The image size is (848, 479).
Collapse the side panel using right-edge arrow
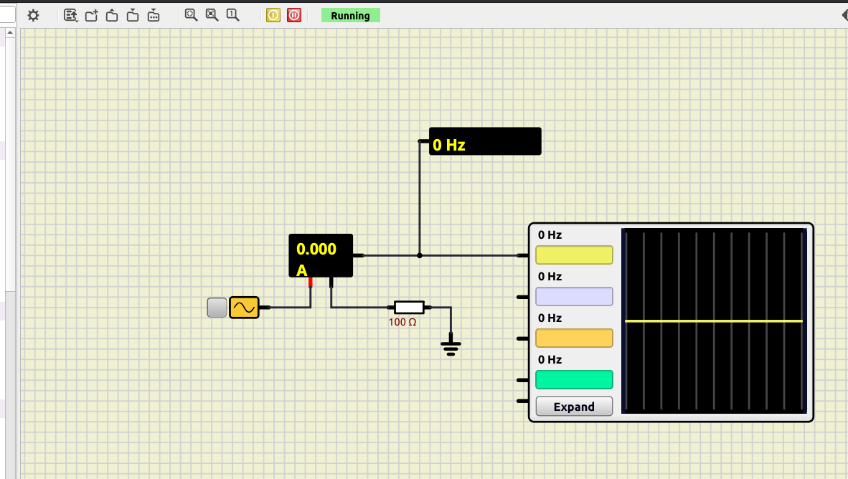tap(844, 15)
